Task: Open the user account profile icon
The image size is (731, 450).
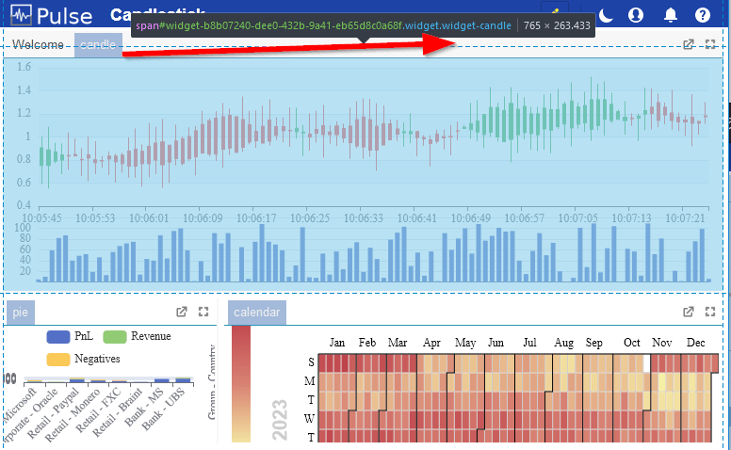Action: [636, 15]
